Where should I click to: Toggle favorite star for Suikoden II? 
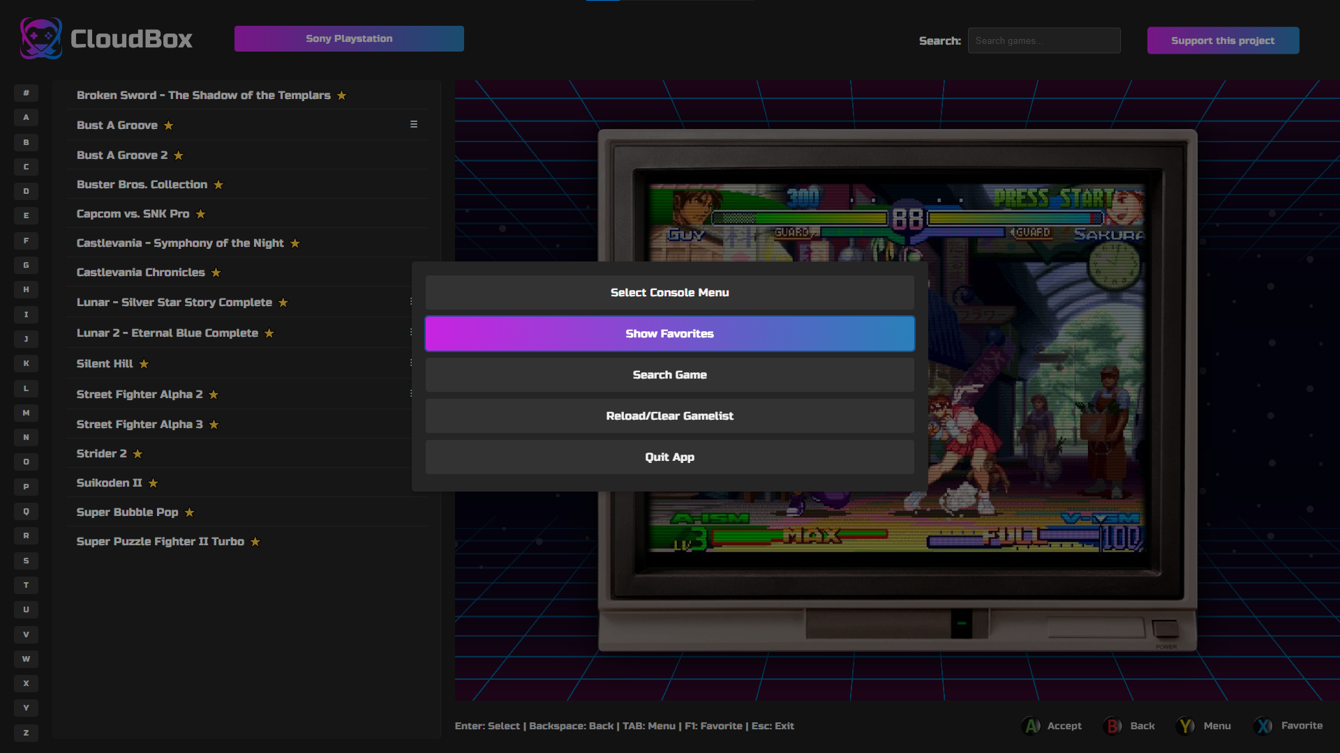154,483
